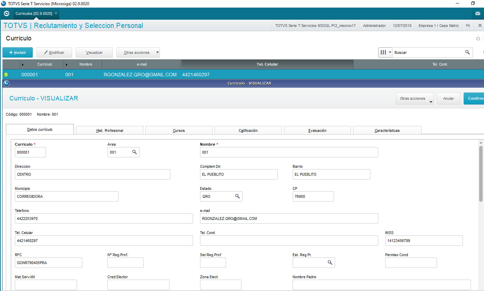Close the Curriculos tab with its x
The width and height of the screenshot is (484, 291).
[56, 13]
